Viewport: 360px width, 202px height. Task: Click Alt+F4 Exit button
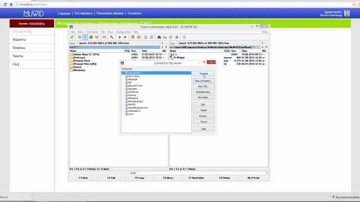tap(254, 178)
